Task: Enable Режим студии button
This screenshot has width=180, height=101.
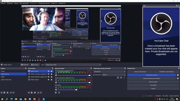Action: [153, 82]
